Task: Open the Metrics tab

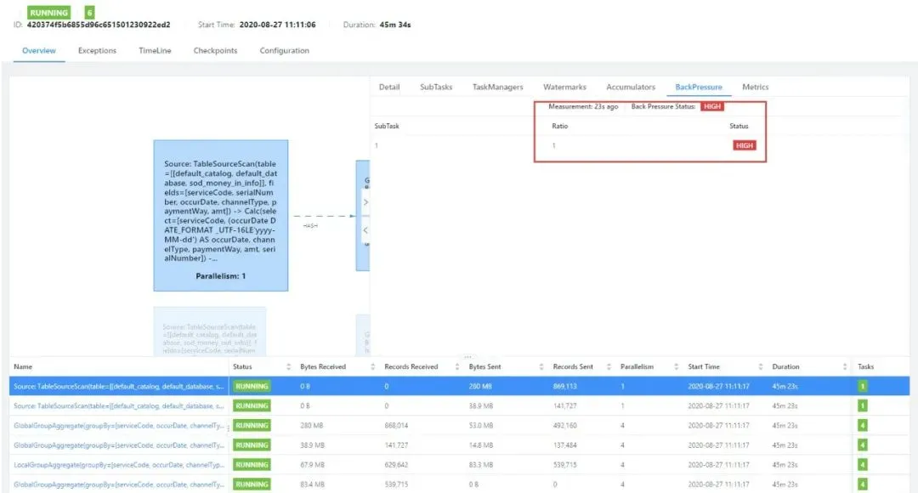Action: pos(756,87)
